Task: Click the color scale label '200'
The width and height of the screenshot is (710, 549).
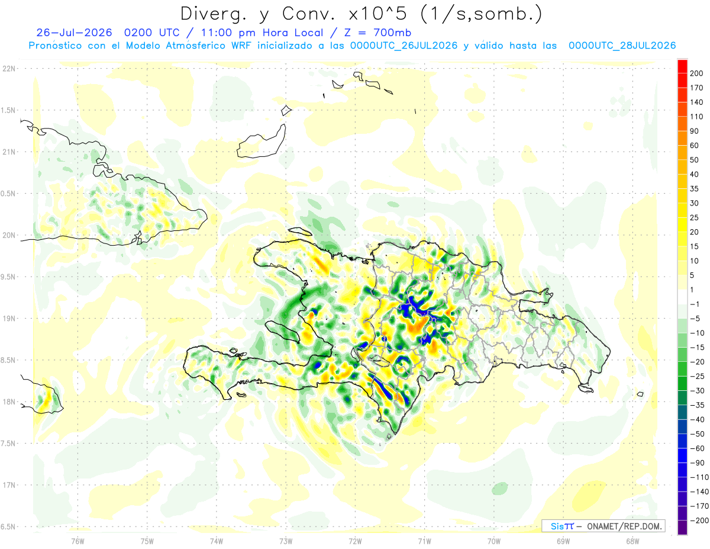Action: pyautogui.click(x=696, y=73)
